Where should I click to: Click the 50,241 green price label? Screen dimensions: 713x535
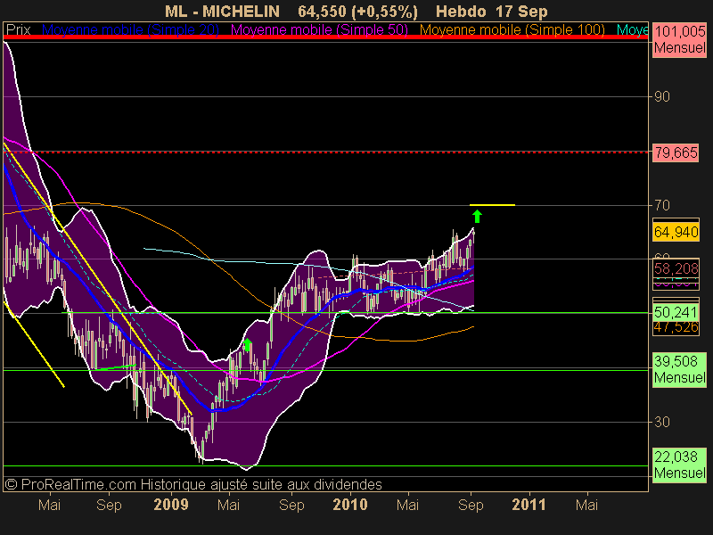[x=676, y=313]
